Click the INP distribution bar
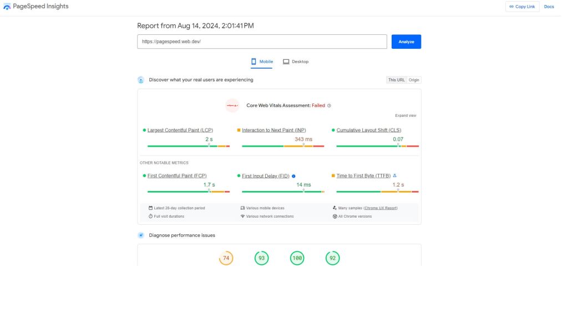The width and height of the screenshot is (568, 314). click(x=283, y=146)
